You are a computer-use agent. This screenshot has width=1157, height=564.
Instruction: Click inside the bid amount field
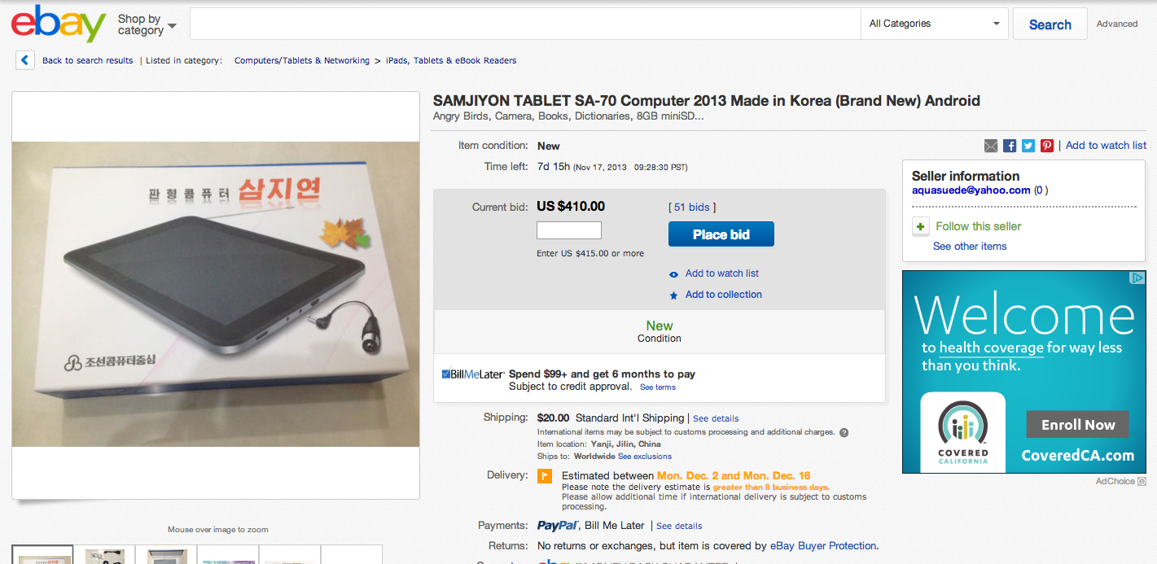pyautogui.click(x=568, y=230)
